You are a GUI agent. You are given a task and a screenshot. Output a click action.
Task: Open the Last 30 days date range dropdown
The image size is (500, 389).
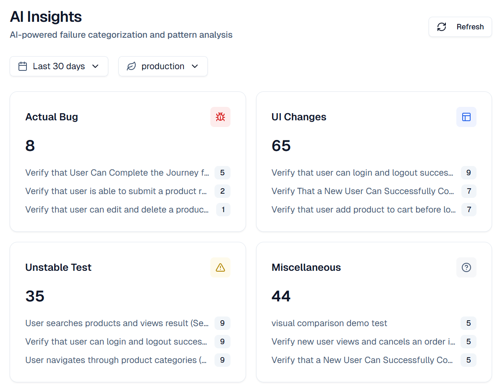[59, 66]
